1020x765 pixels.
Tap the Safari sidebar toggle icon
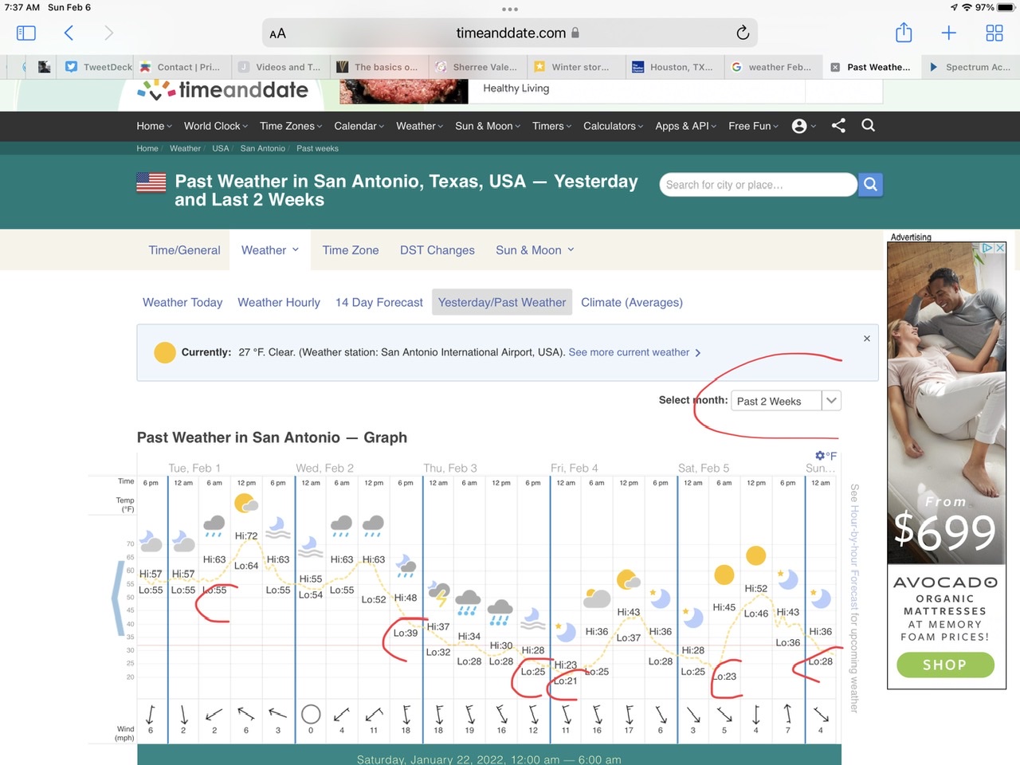26,33
